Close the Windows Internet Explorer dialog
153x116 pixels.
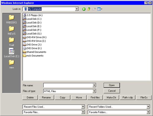(x=150, y=3)
